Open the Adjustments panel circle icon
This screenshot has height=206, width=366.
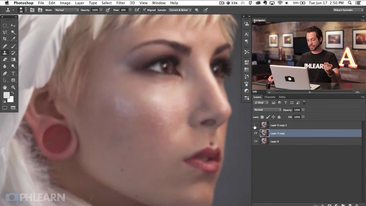click(246, 91)
